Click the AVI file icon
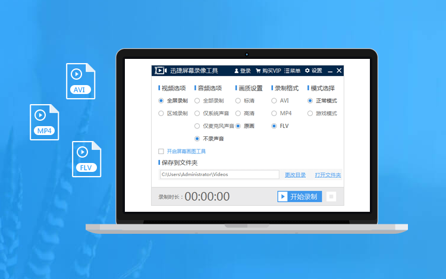This screenshot has width=446, height=279. coord(81,81)
